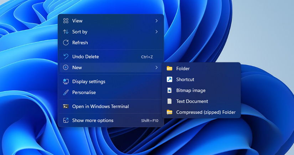
Task: Create a Compressed (zipped) Folder
Action: (x=201, y=112)
